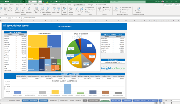Click the add new sheet plus button
Screen dimensions: 180x104
(x=166, y=101)
